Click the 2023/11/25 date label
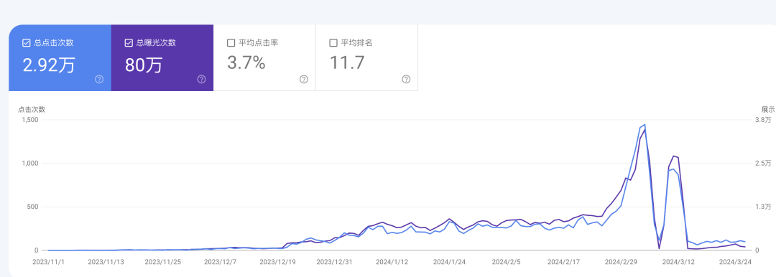 coord(163,261)
